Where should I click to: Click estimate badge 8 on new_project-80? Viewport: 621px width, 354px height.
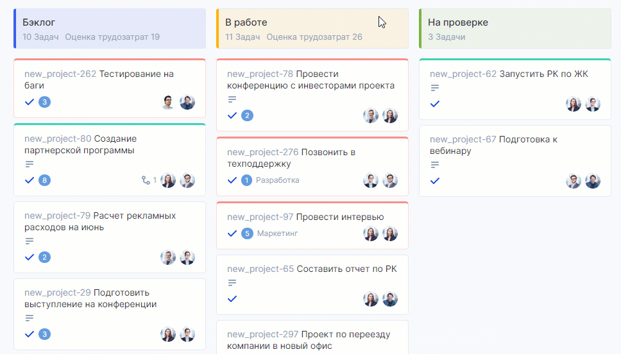(x=44, y=180)
